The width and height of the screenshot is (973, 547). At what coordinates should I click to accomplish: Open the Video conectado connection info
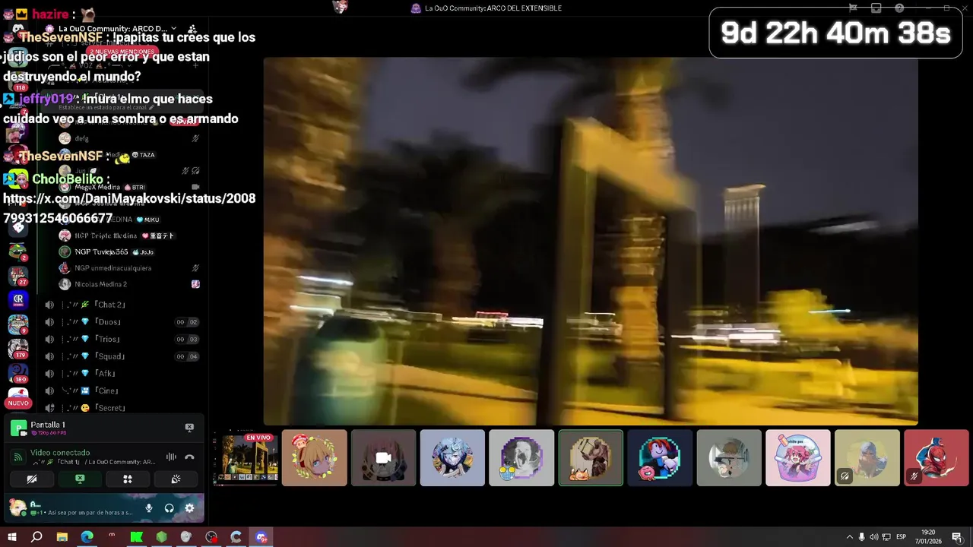click(60, 453)
